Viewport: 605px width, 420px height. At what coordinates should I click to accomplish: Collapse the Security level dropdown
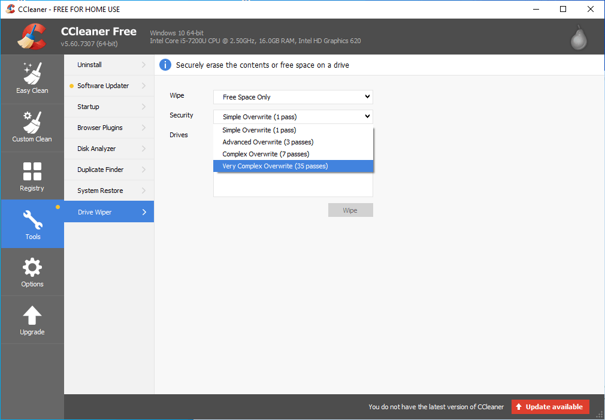pyautogui.click(x=293, y=117)
